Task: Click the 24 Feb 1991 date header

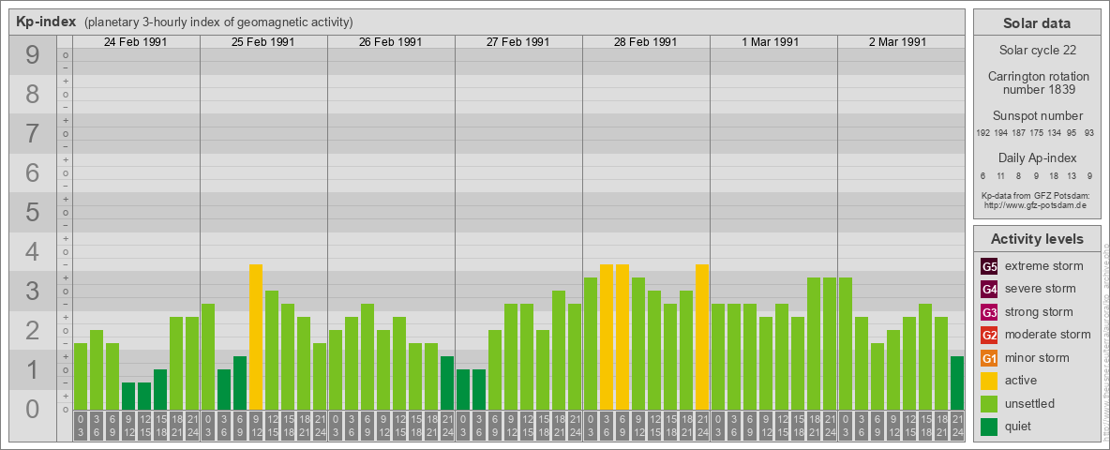Action: click(x=135, y=42)
